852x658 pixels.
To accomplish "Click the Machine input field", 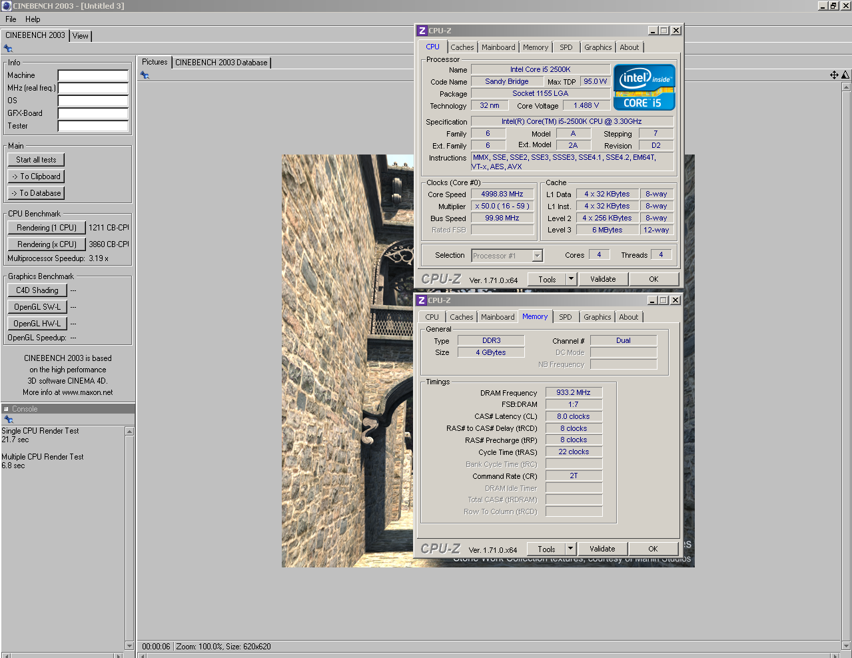I will [93, 75].
